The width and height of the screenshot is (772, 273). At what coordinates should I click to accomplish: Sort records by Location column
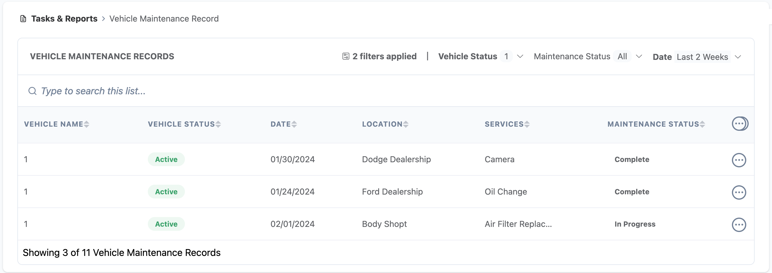tap(405, 124)
